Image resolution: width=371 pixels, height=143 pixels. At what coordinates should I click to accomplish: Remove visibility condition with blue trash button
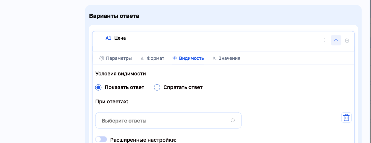click(346, 117)
